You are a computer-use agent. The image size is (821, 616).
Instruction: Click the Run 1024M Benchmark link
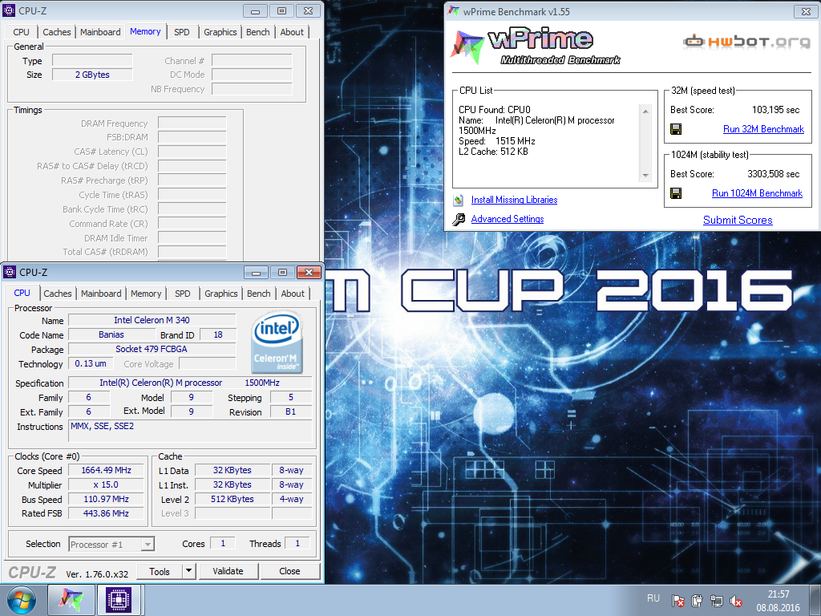coord(757,193)
